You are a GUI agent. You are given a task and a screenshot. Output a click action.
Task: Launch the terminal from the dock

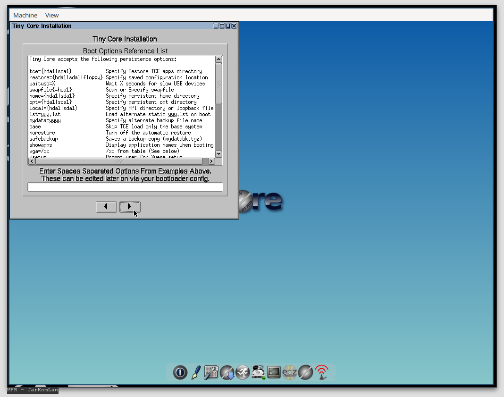274,372
